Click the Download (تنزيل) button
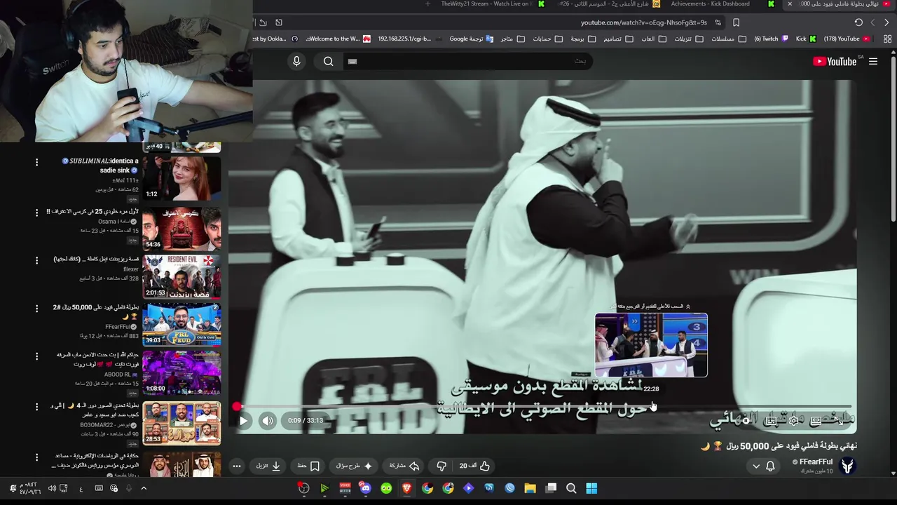Image resolution: width=897 pixels, height=505 pixels. tap(269, 466)
